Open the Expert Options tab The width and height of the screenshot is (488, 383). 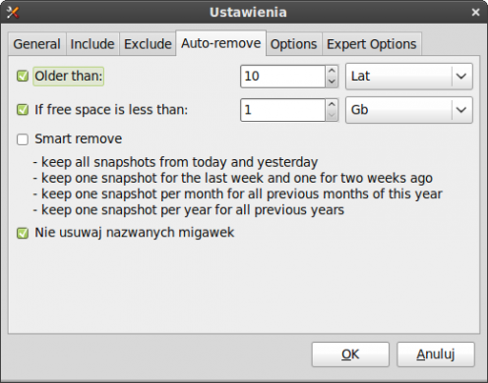tap(372, 44)
